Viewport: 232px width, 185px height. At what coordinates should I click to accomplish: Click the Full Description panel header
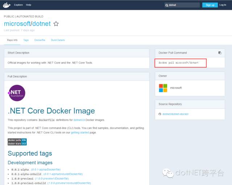pyautogui.click(x=77, y=76)
